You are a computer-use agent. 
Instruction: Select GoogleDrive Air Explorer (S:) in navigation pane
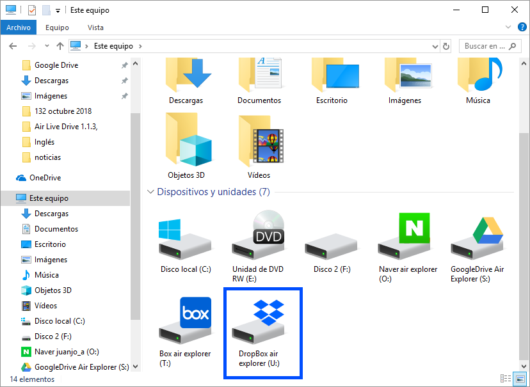[81, 367]
